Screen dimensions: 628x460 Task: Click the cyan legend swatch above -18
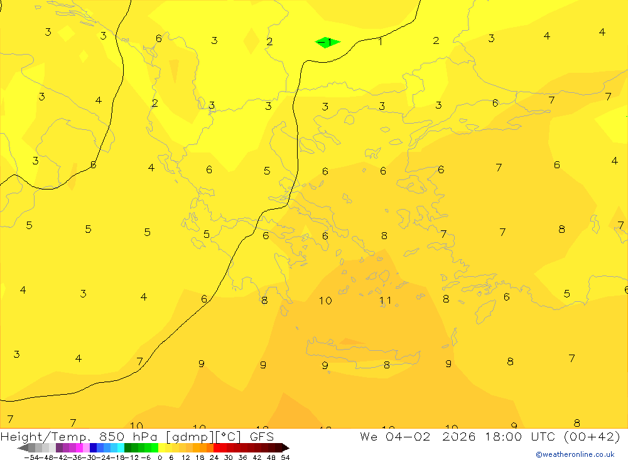coord(121,448)
